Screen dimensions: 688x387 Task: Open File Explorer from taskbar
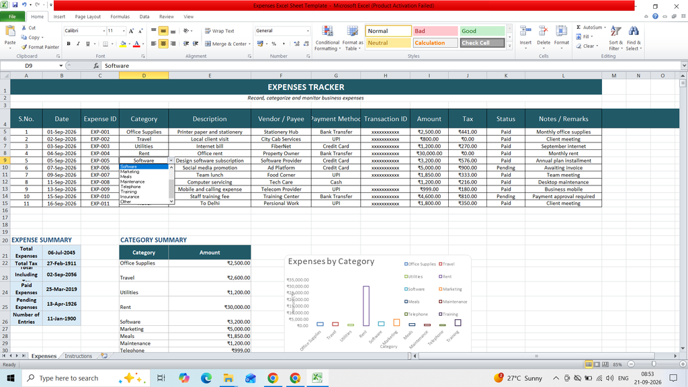[x=228, y=378]
